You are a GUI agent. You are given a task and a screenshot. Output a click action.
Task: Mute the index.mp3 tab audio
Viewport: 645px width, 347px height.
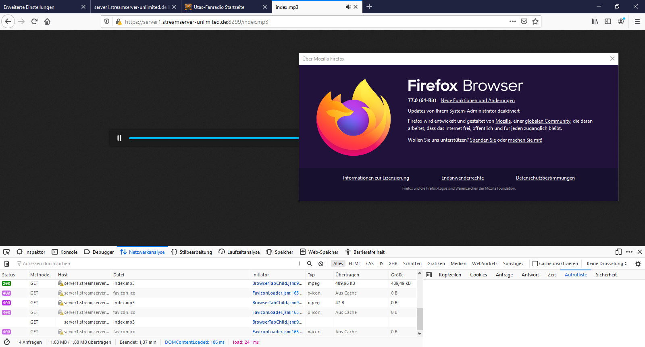[348, 7]
